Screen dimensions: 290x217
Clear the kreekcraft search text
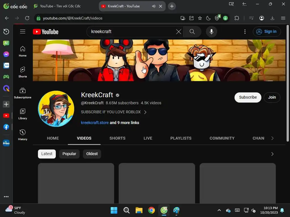(178, 32)
